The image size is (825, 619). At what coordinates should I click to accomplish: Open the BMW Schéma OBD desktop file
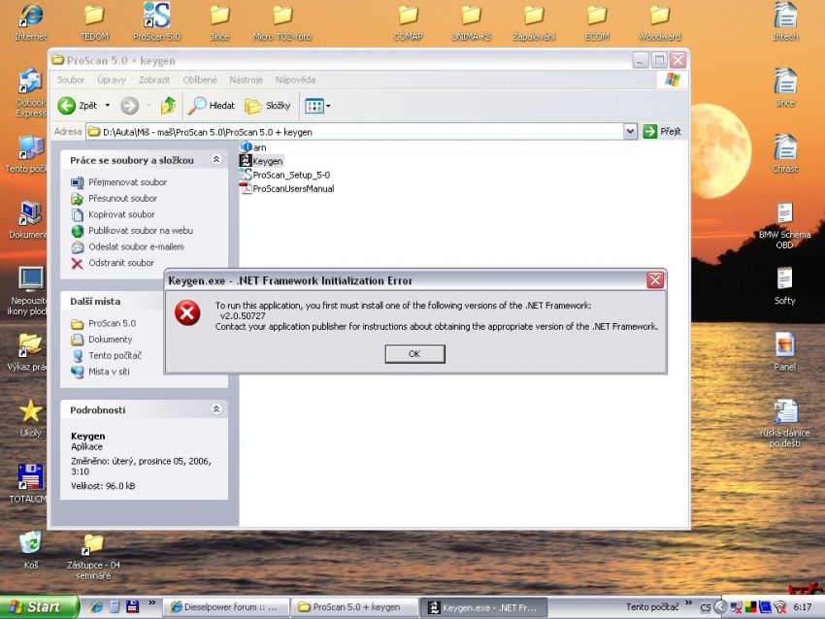point(784,225)
